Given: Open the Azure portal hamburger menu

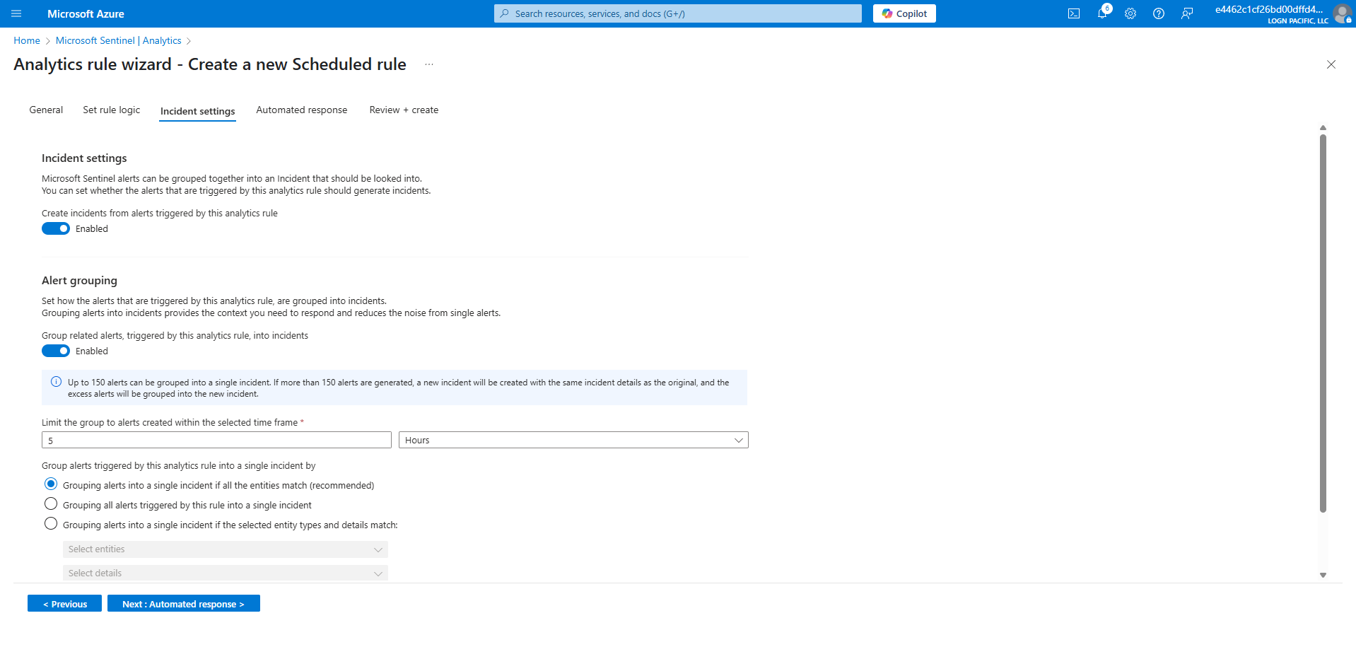Looking at the screenshot, I should 16,13.
